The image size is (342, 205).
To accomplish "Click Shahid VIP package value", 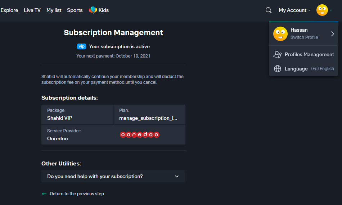I will 59,118.
